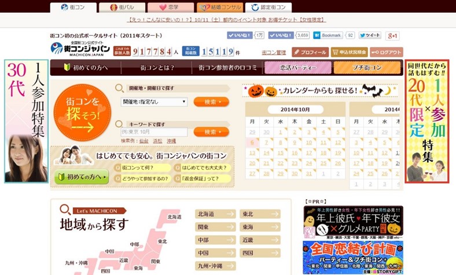Open どうやって参加するの？ question link
The height and width of the screenshot is (275, 456).
tap(142, 179)
